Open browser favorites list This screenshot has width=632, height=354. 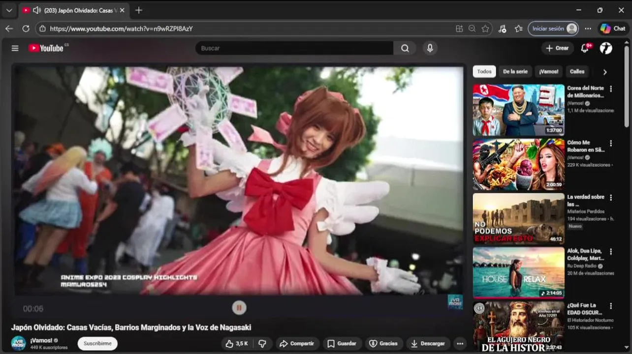click(518, 29)
